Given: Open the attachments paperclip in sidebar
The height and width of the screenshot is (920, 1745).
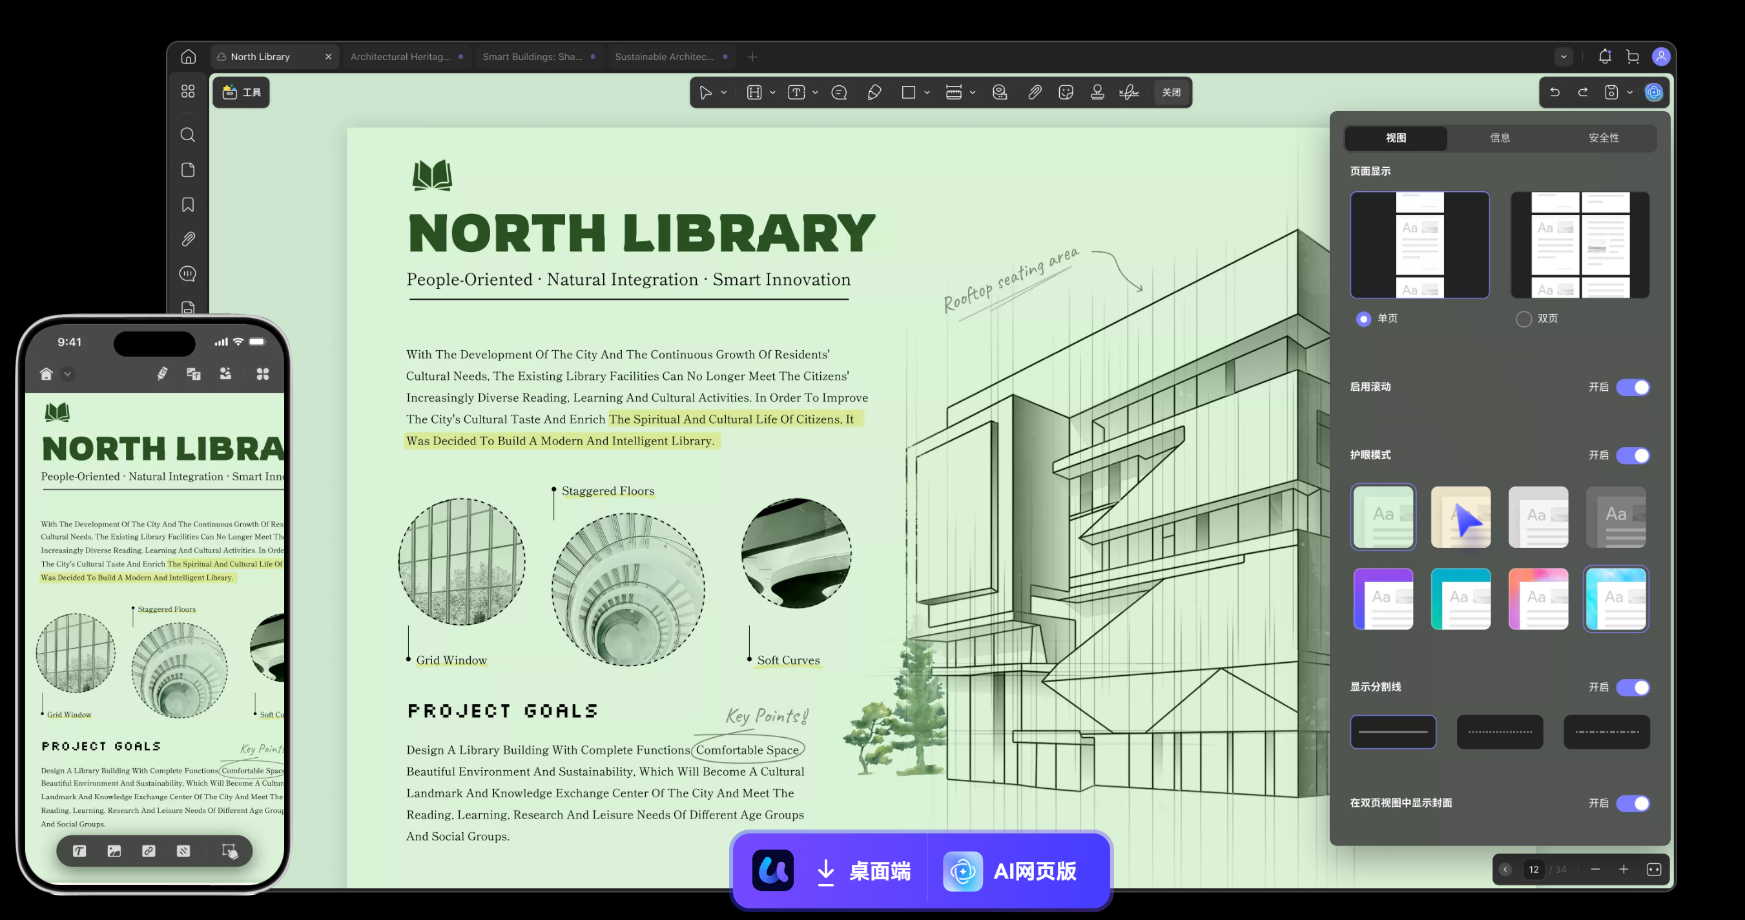Looking at the screenshot, I should 188,239.
